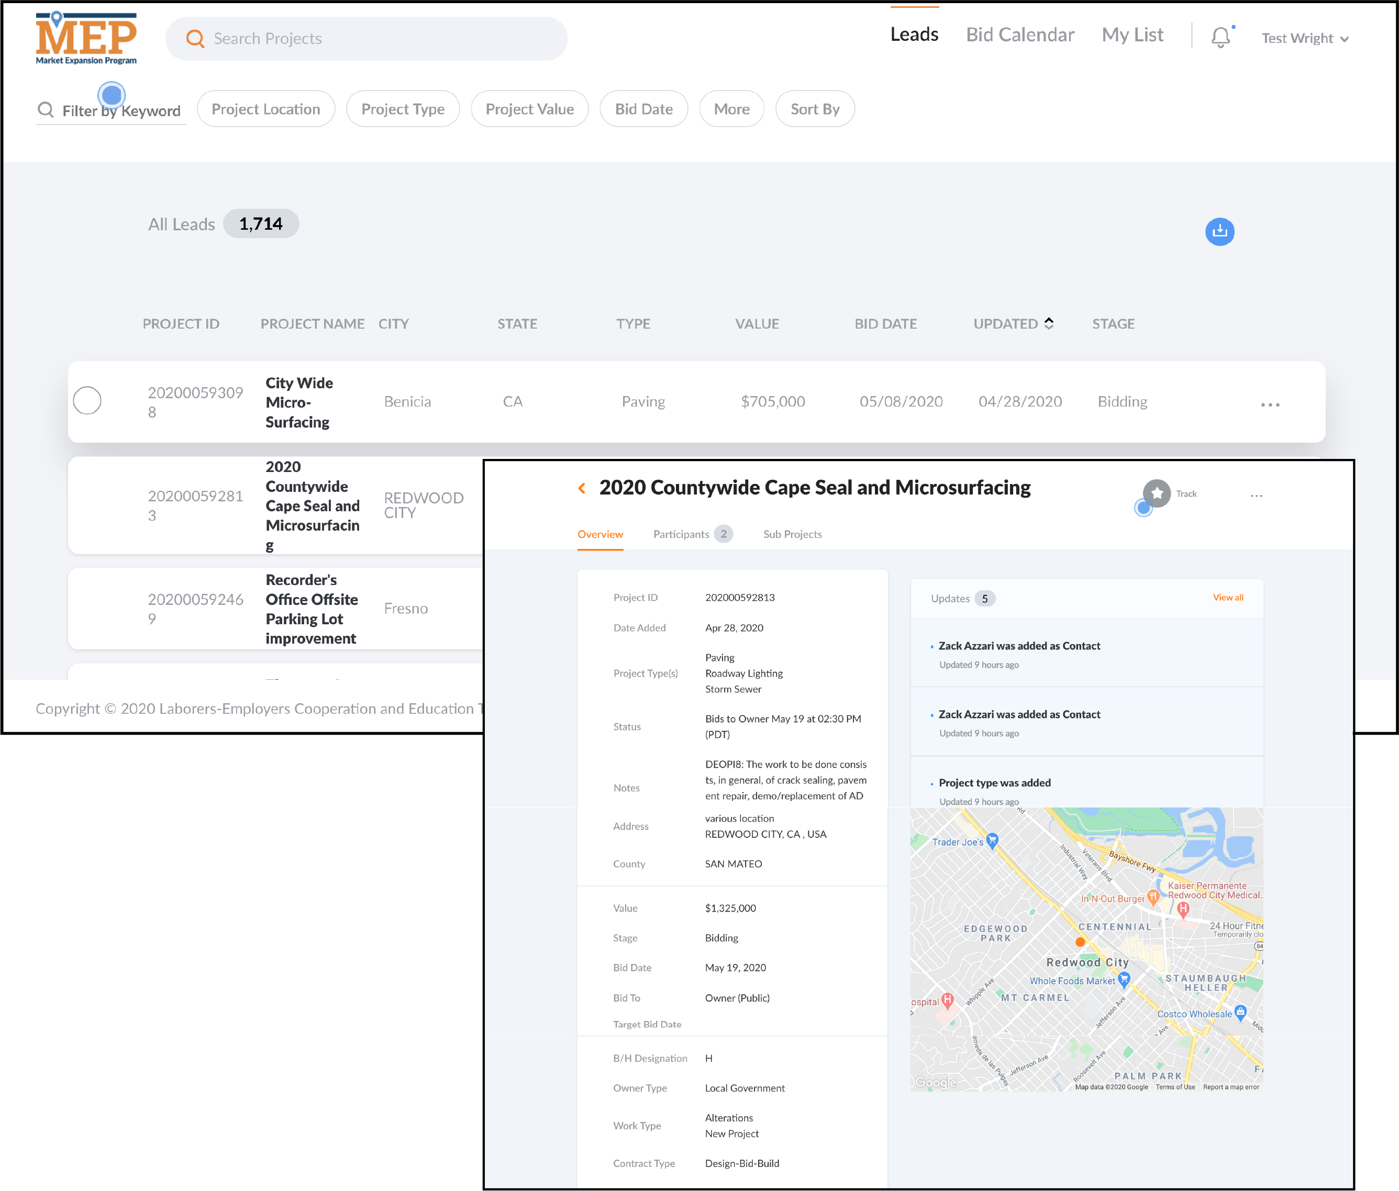
Task: Click the Updates count badge 5
Action: (985, 599)
